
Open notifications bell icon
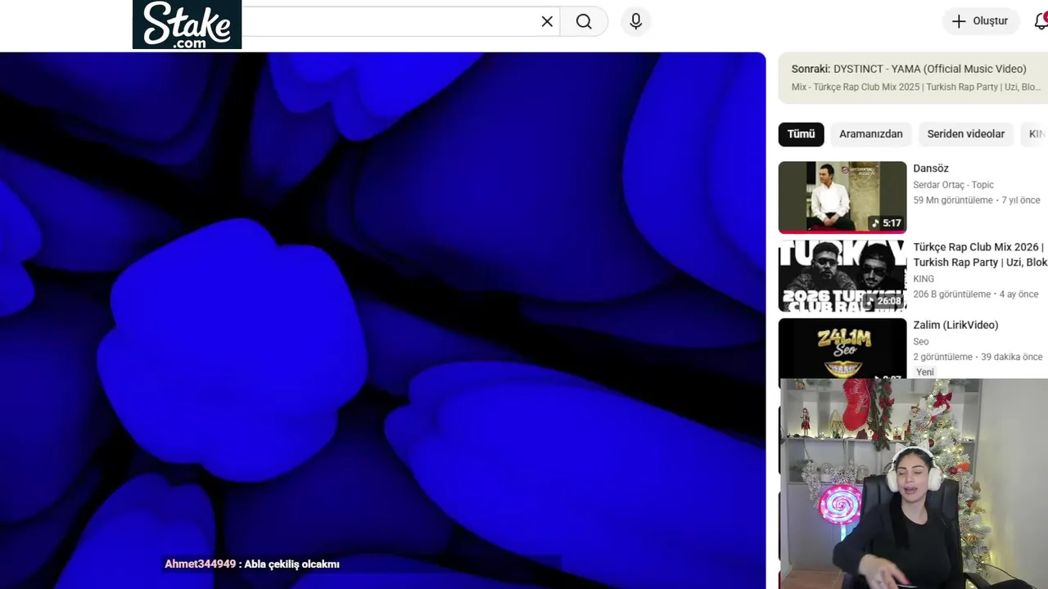tap(1041, 21)
